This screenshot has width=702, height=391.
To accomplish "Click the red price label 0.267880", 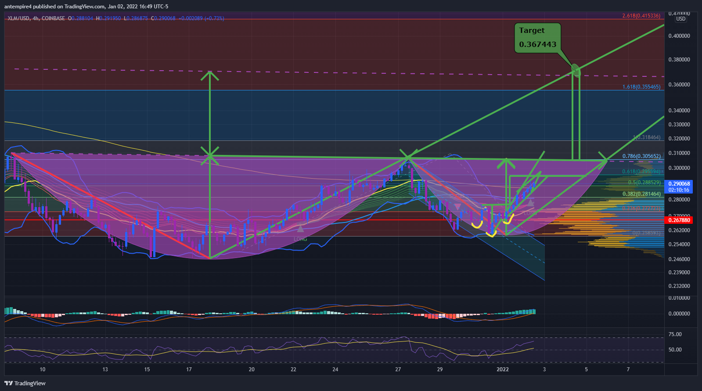I will [679, 220].
